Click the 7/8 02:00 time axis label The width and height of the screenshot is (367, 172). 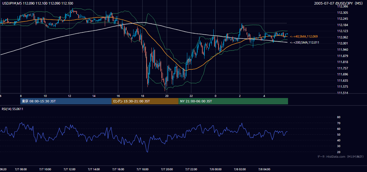point(240,169)
